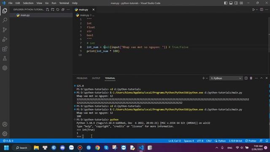The image size is (270, 152).
Task: Collapse all folders in Explorer
Action: [x=63, y=10]
